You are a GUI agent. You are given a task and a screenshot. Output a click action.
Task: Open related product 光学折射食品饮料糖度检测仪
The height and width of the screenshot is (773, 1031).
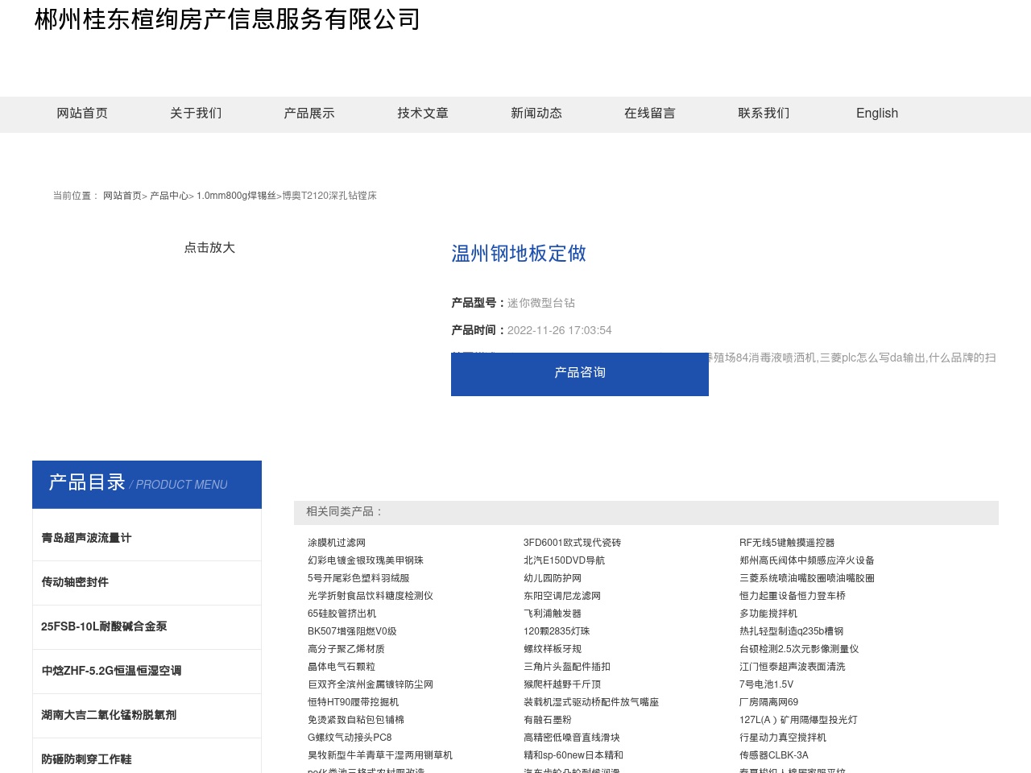point(371,596)
